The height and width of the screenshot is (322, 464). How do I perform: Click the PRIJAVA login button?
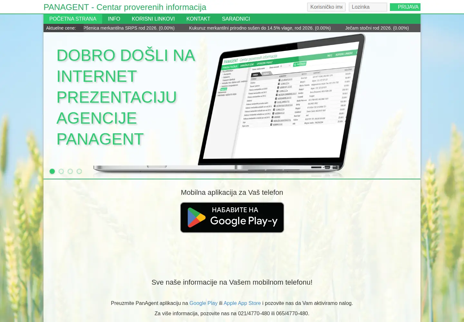tap(405, 7)
